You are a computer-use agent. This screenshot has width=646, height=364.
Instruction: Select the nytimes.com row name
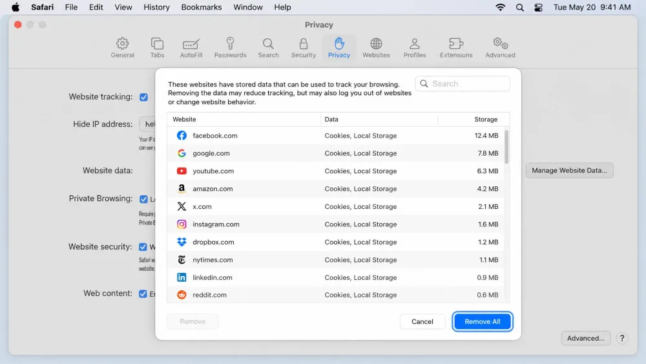213,260
